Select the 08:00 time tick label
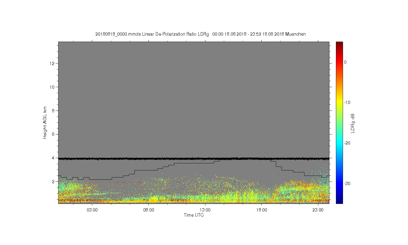Viewport: 408px width, 245px height. coord(149,210)
